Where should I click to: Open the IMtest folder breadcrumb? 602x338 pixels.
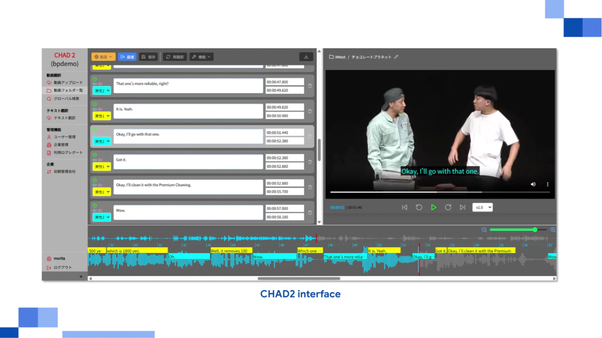(337, 57)
